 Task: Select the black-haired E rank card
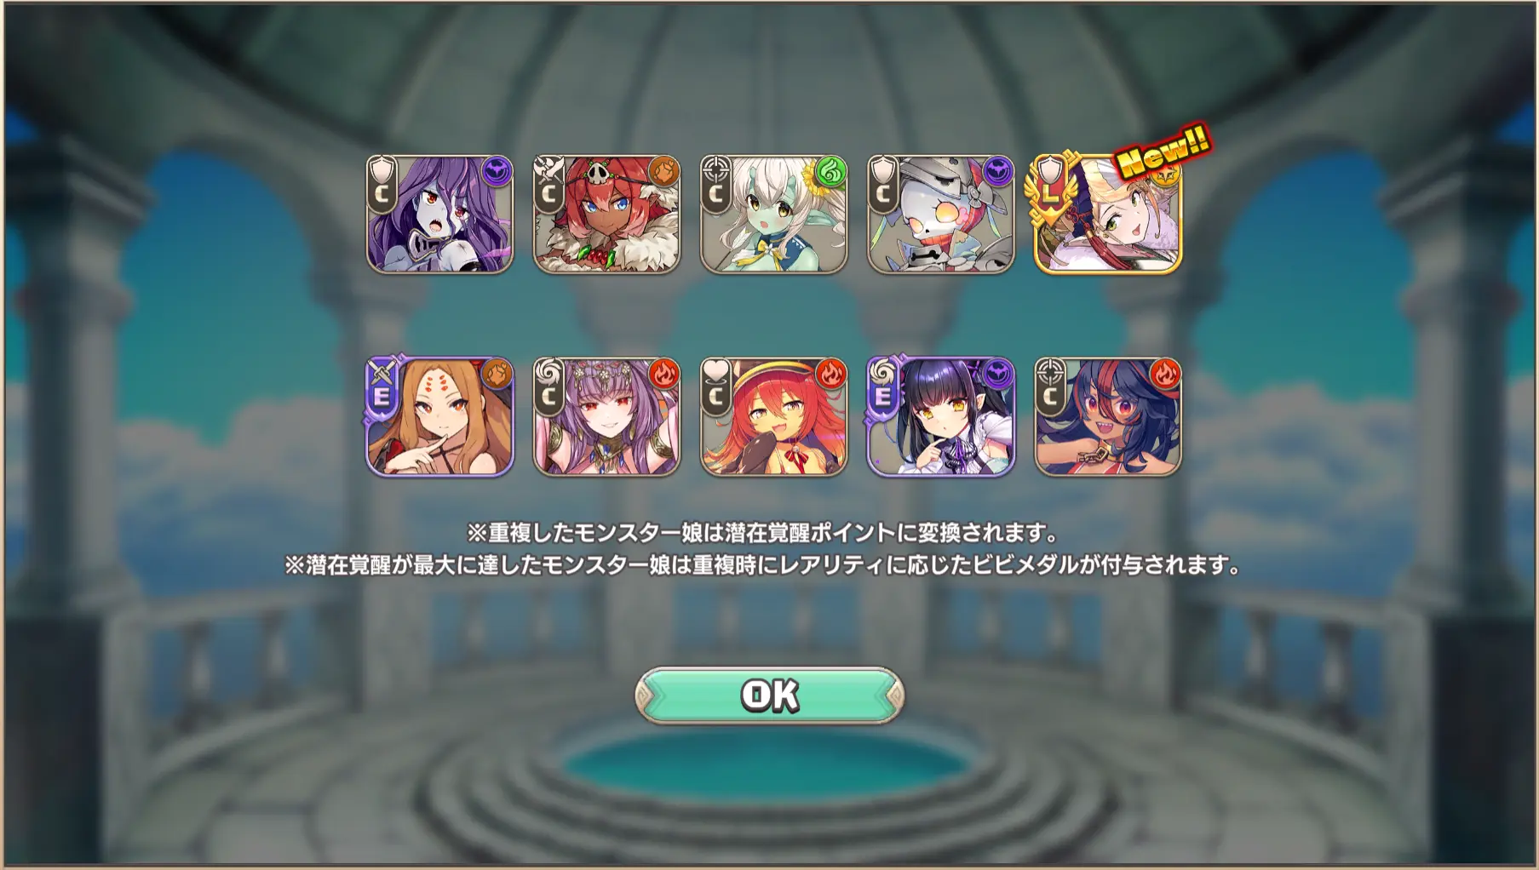pyautogui.click(x=940, y=416)
